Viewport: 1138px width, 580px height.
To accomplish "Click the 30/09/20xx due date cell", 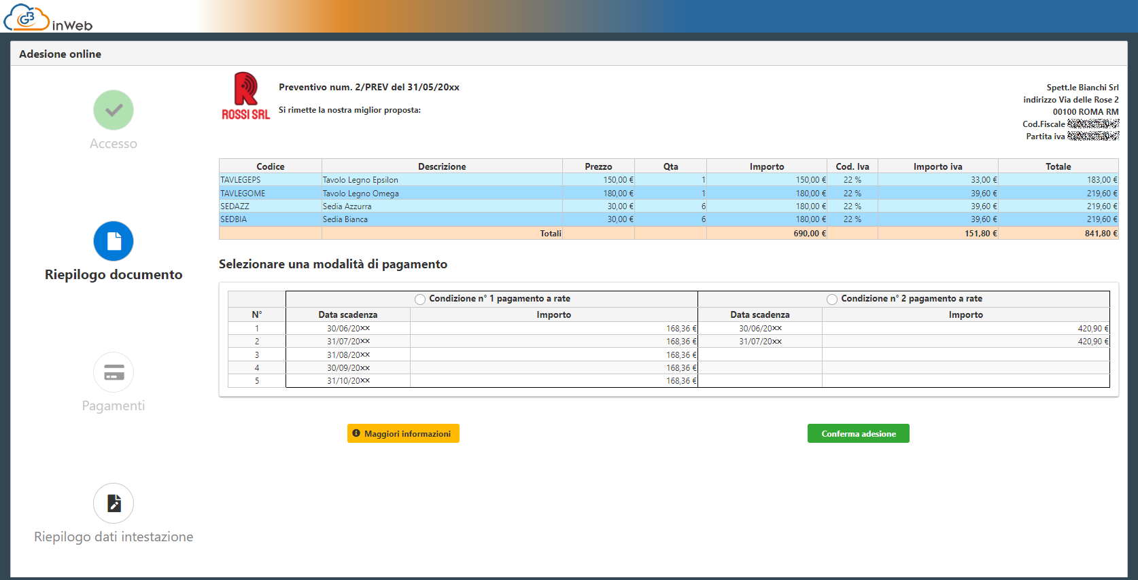I will pos(348,368).
